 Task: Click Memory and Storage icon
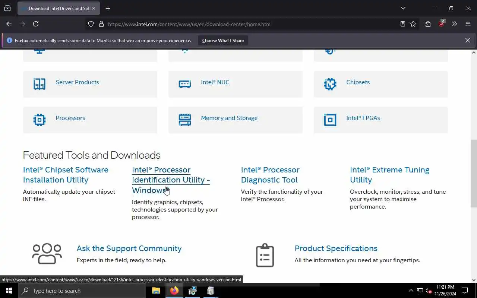coord(185,120)
